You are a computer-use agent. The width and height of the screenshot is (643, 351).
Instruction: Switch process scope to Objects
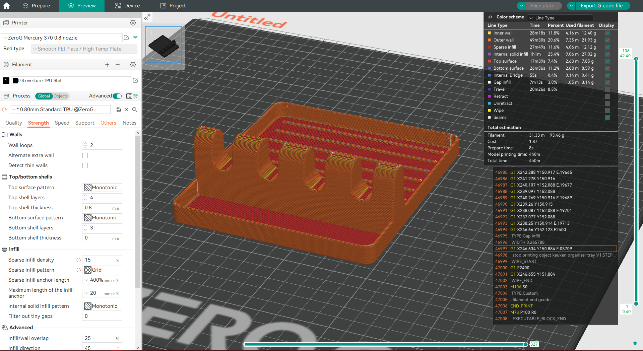click(61, 96)
